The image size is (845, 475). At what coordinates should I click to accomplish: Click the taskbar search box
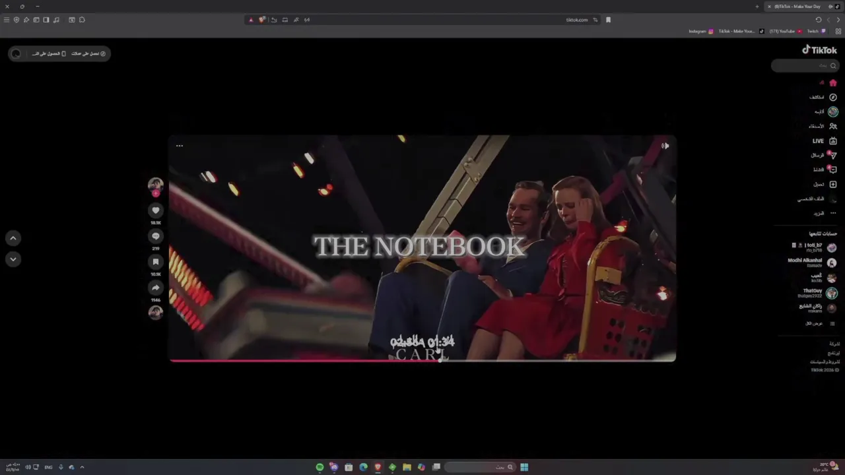pyautogui.click(x=480, y=467)
